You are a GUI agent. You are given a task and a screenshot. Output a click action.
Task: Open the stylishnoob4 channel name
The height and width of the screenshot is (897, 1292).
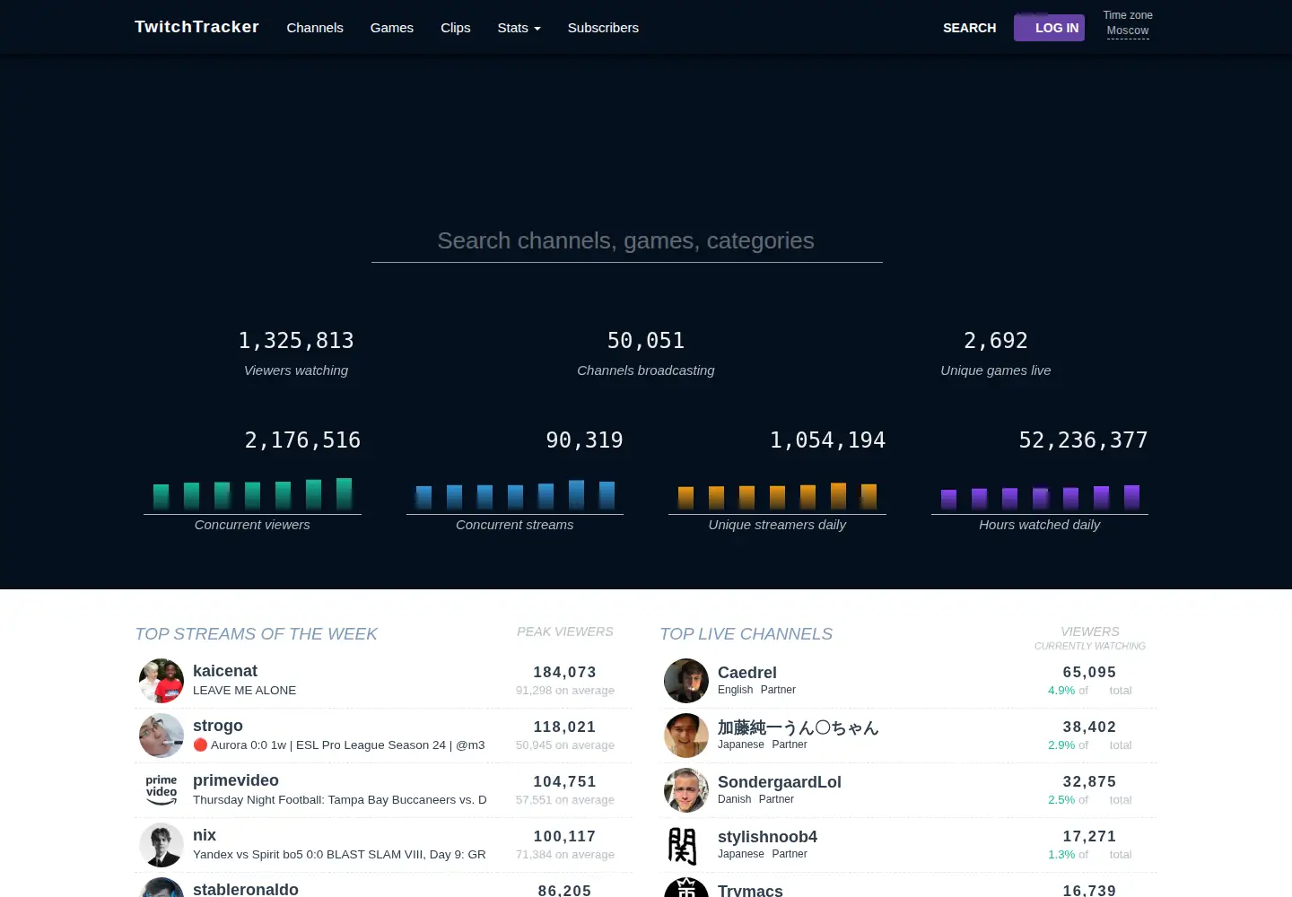(767, 837)
